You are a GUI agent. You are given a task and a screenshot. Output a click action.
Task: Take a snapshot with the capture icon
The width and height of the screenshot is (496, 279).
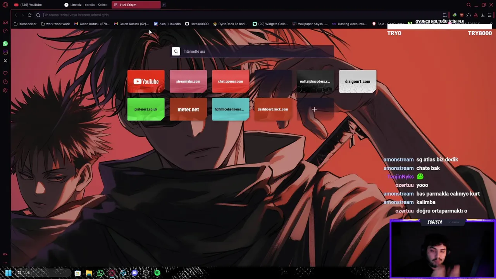[x=444, y=15]
